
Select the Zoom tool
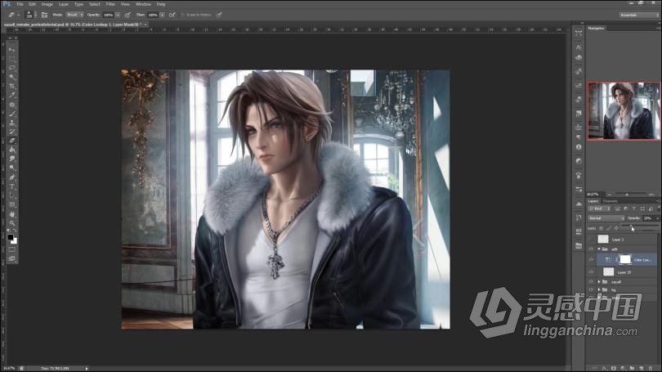point(11,223)
